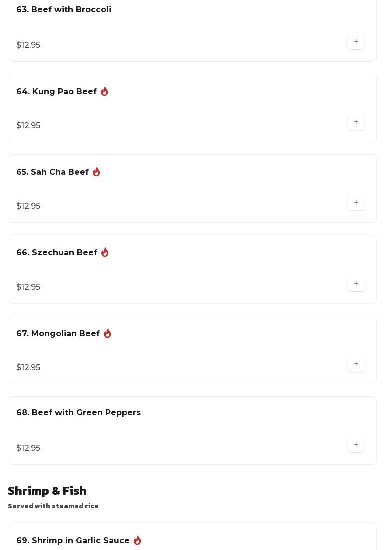Click the spicy flame icon beside Sah Cha Beef
The width and height of the screenshot is (385, 550).
[x=96, y=172]
